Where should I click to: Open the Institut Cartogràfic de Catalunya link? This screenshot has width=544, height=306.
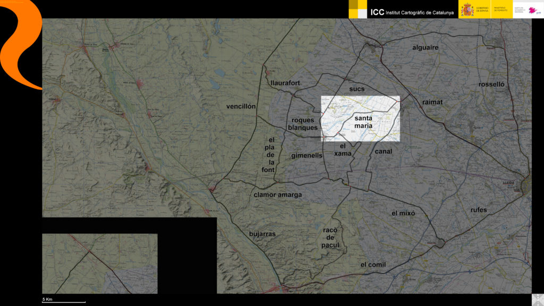pyautogui.click(x=412, y=12)
